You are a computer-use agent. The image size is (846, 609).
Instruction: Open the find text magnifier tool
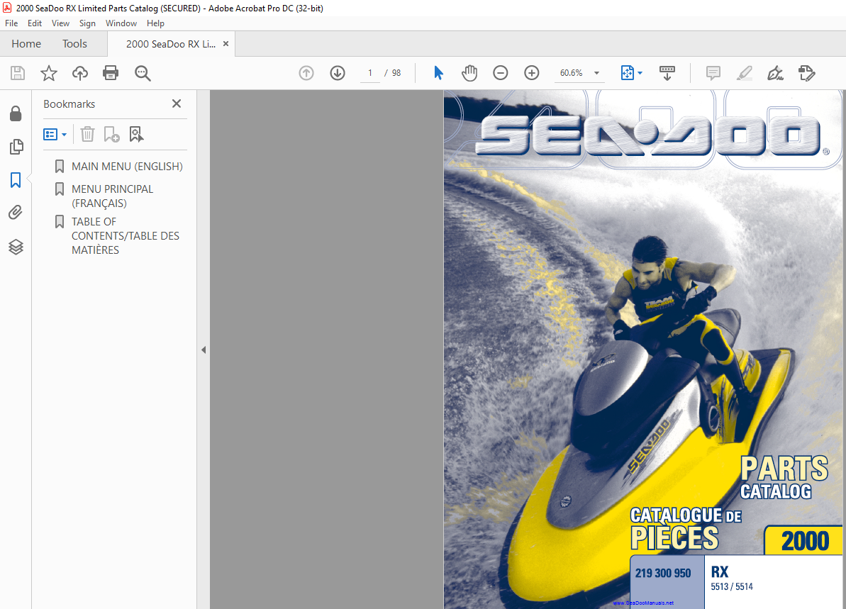pyautogui.click(x=143, y=73)
